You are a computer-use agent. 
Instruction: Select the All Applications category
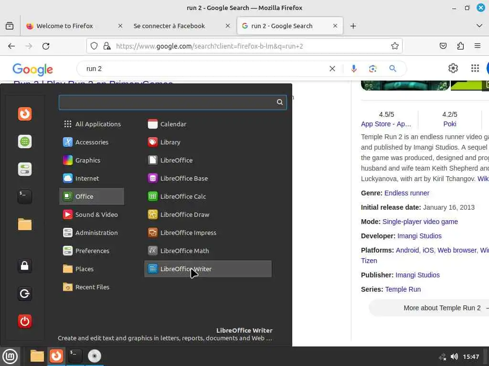coord(92,124)
